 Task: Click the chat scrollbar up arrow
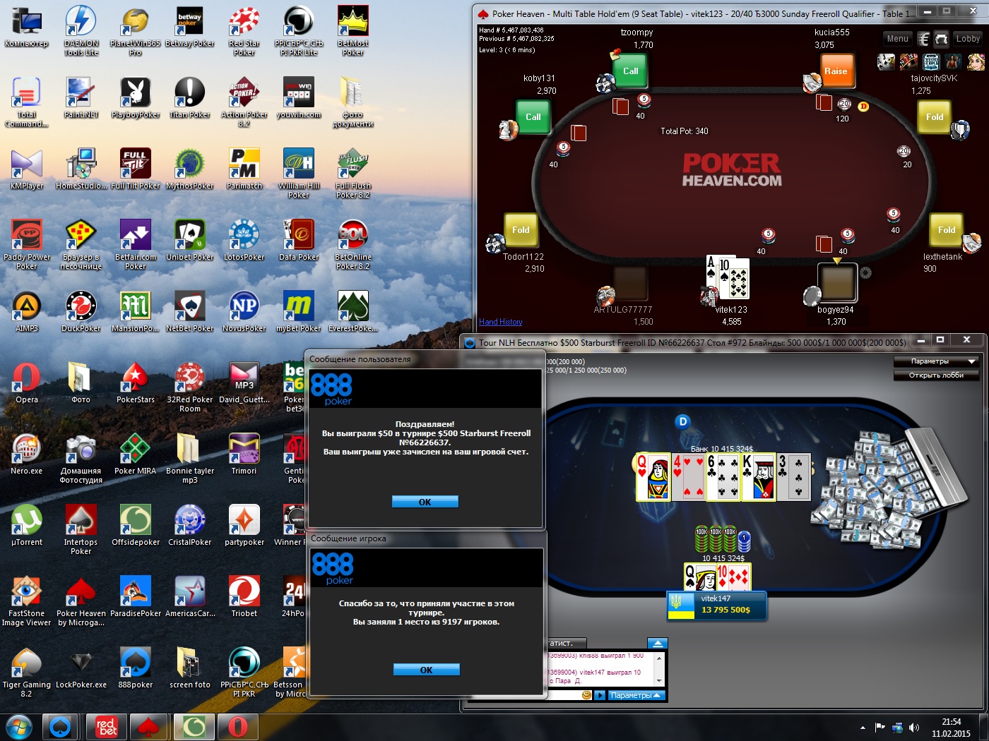659,657
